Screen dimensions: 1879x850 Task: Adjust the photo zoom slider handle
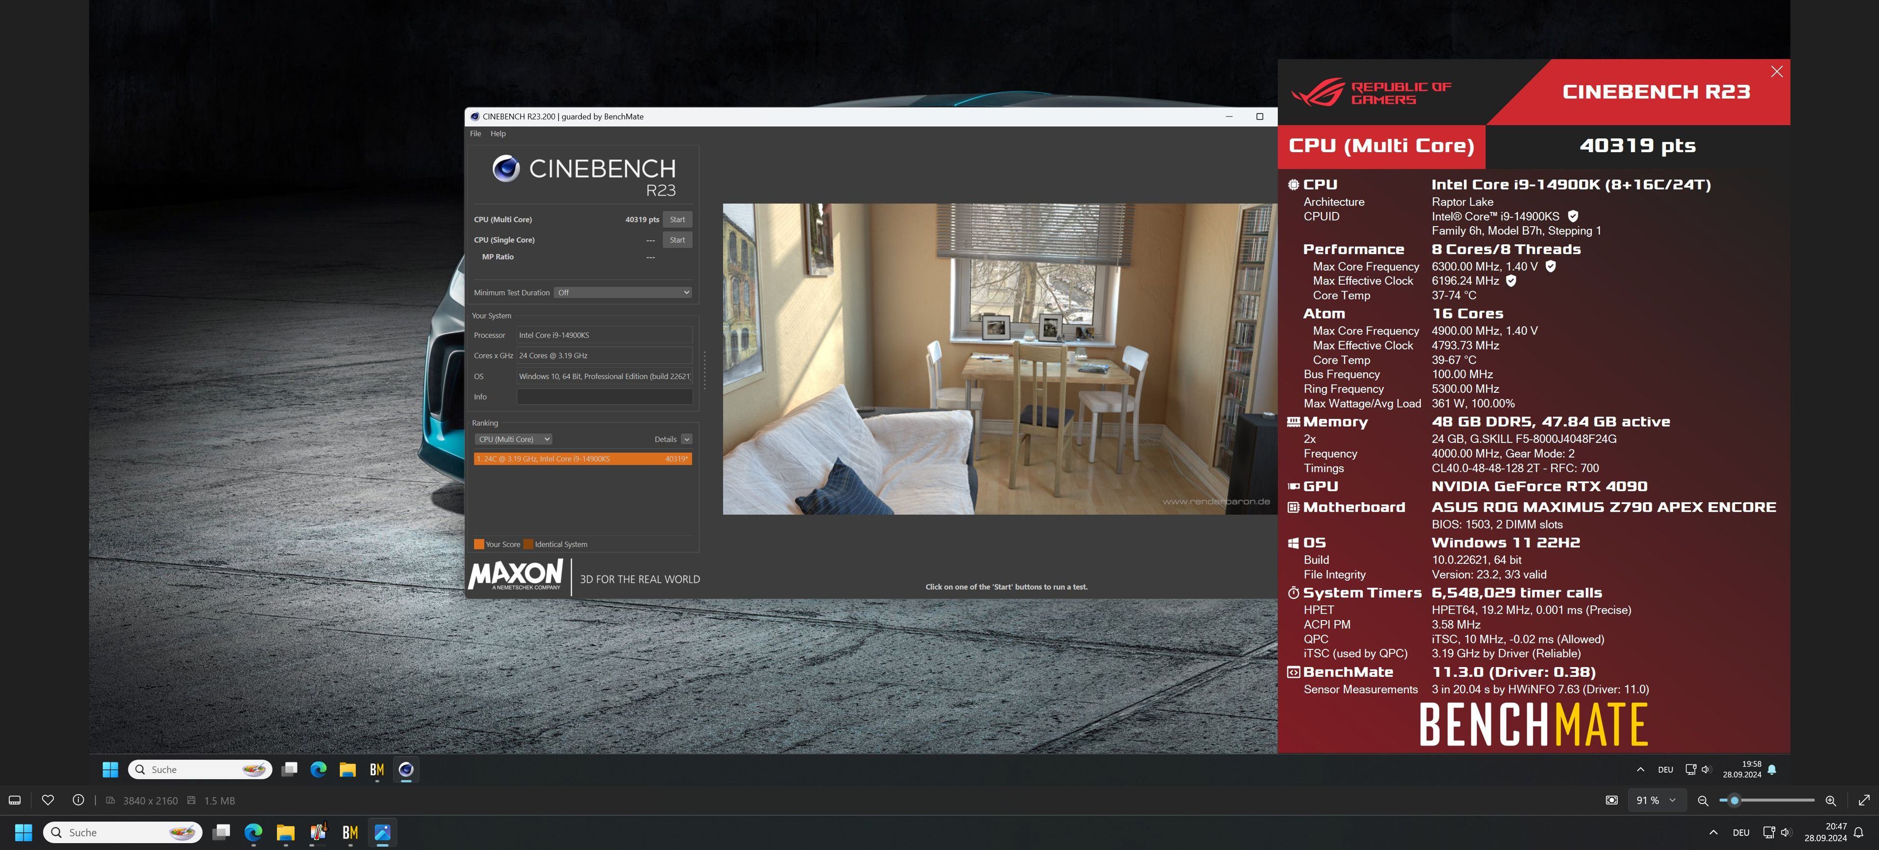point(1735,801)
